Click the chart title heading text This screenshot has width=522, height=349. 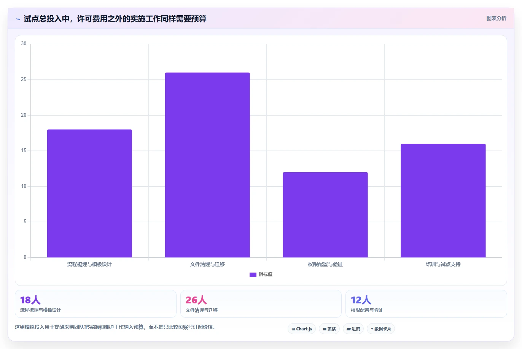[x=115, y=19]
